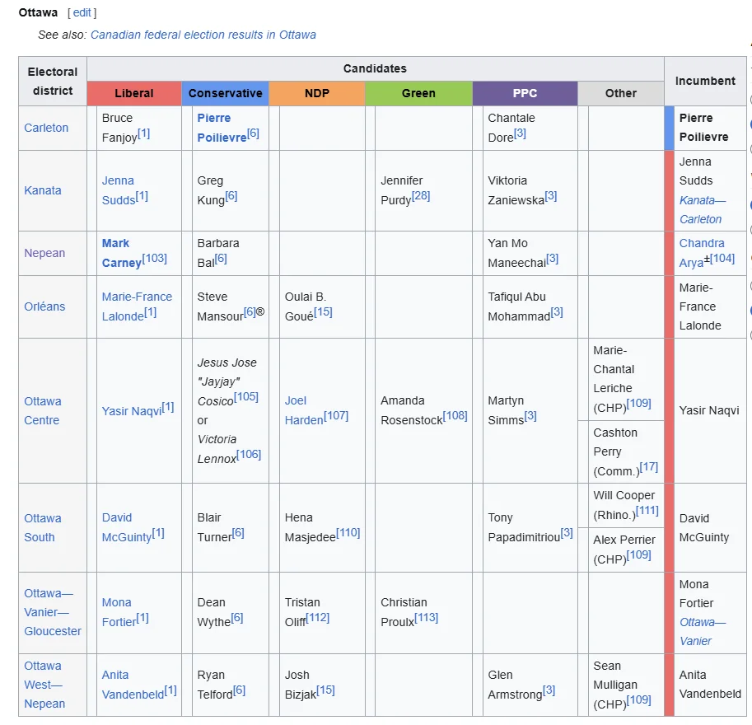752x725 pixels.
Task: Click citation 108 beside Amanda Rosenstock
Action: coord(455,416)
